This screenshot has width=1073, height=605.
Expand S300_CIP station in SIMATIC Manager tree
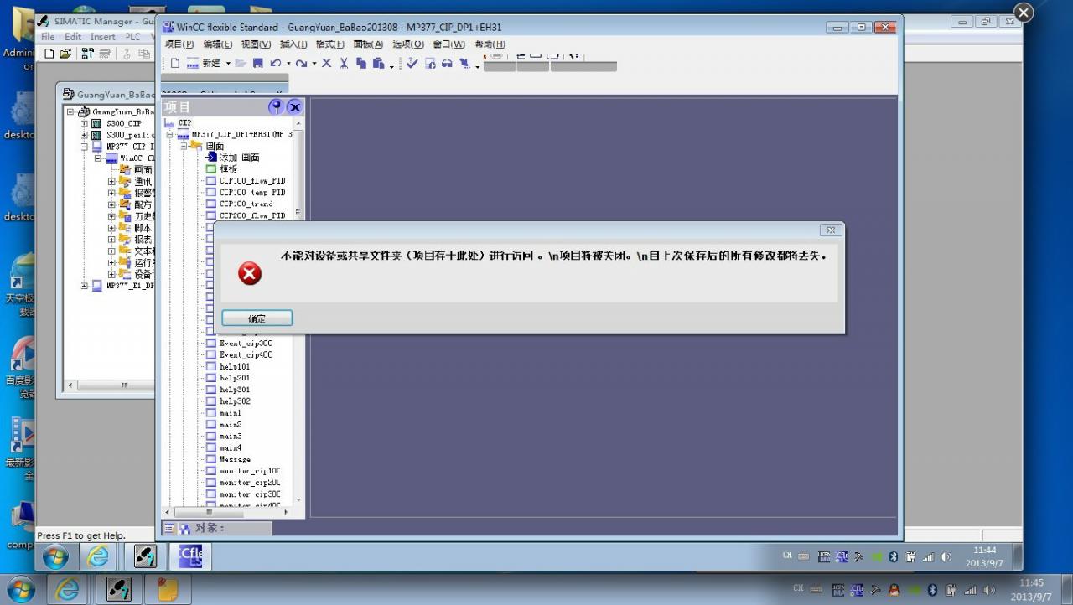click(x=85, y=123)
